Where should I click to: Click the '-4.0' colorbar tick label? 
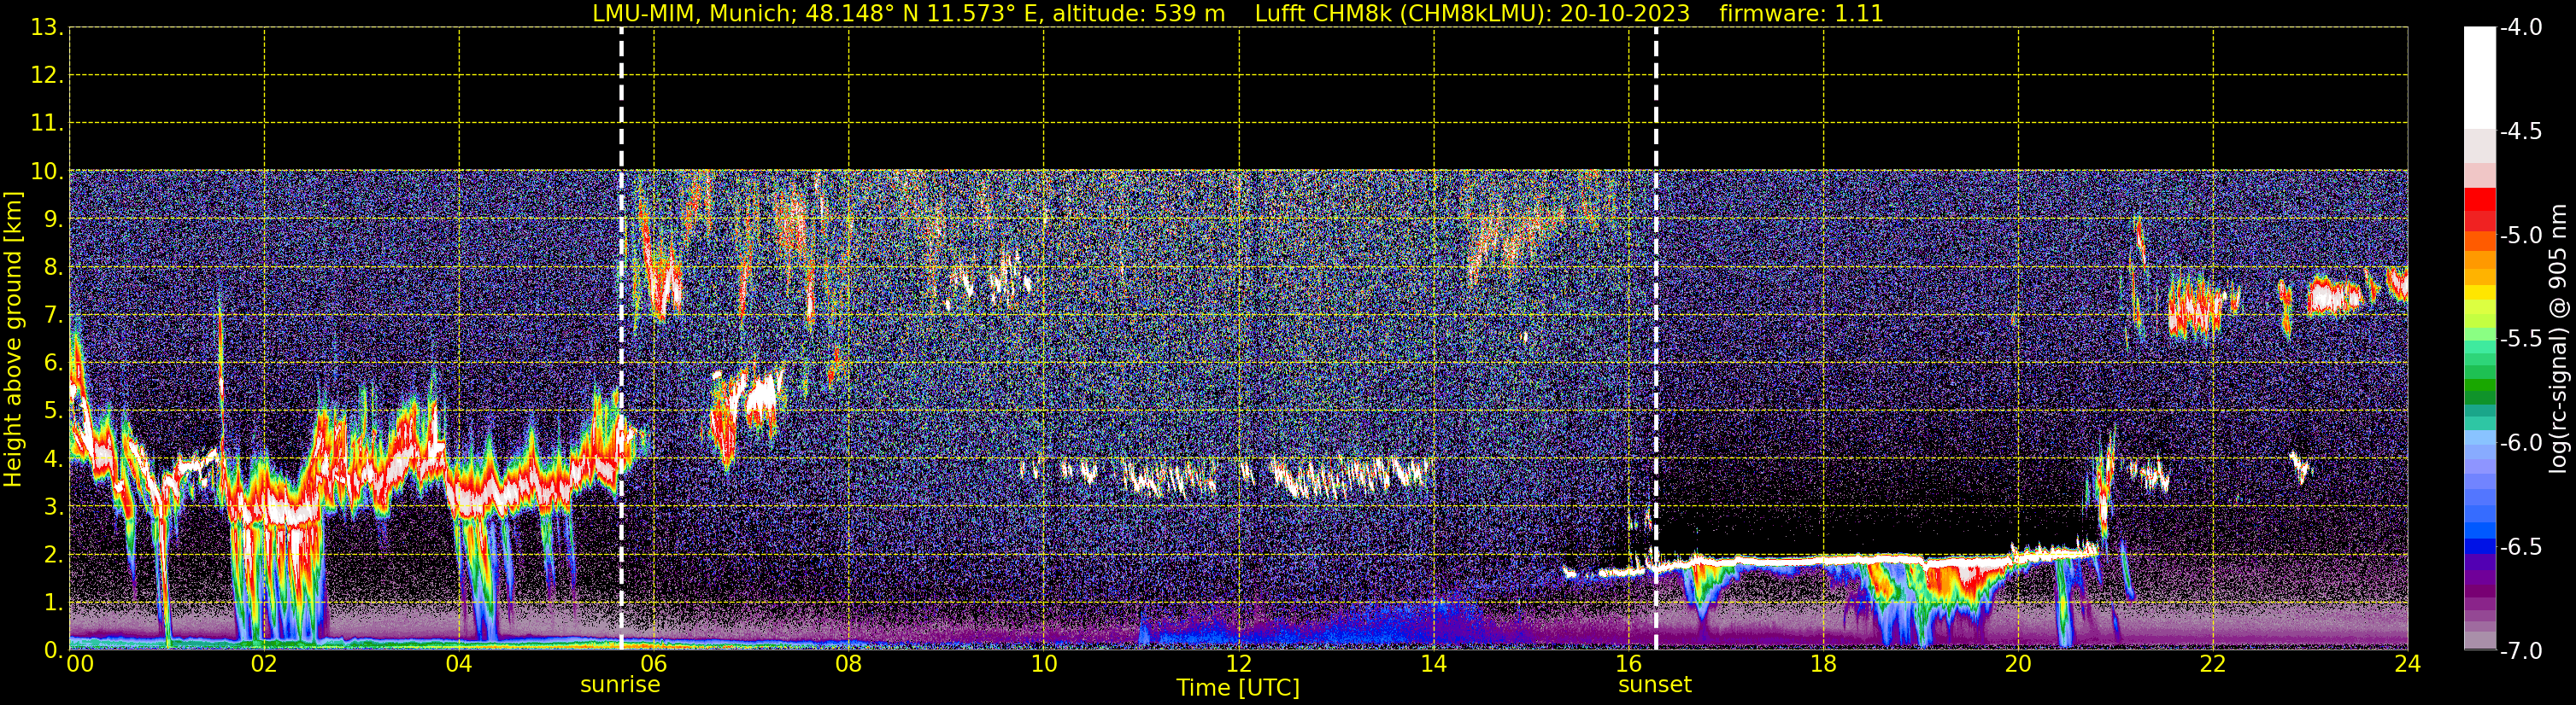[x=2520, y=28]
